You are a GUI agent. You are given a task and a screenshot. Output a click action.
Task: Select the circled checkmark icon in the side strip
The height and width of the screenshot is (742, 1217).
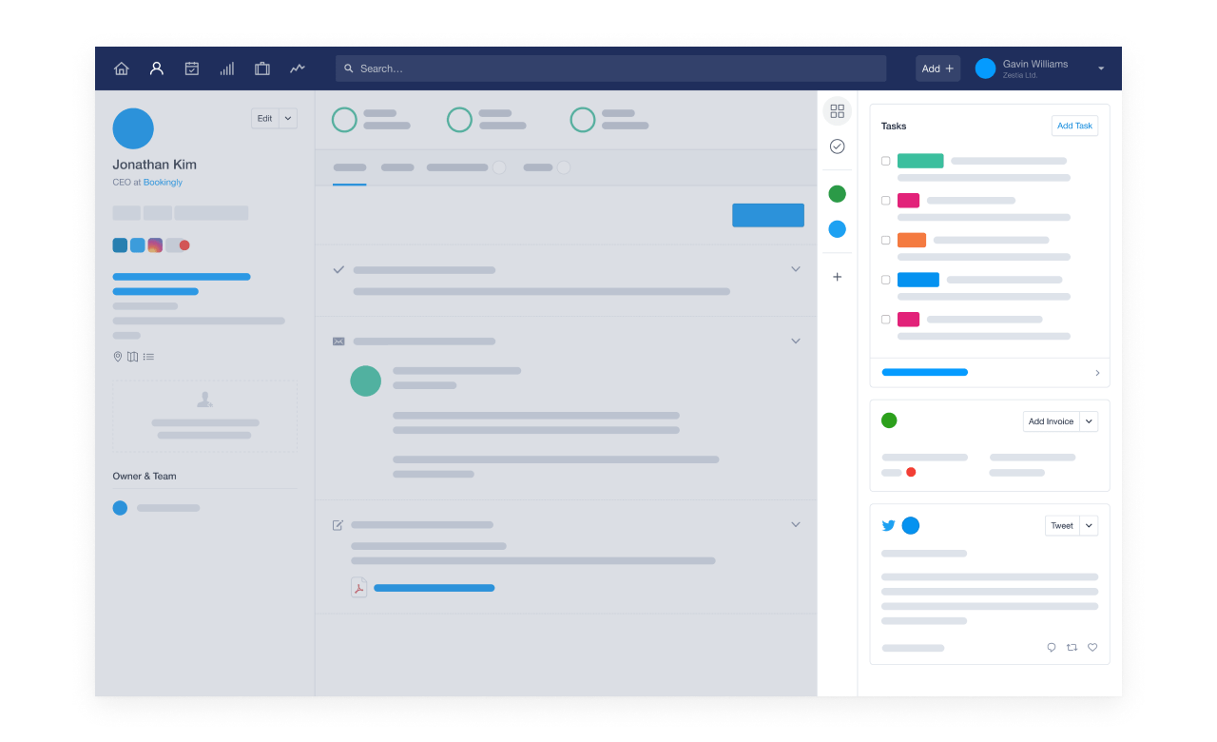coord(837,146)
